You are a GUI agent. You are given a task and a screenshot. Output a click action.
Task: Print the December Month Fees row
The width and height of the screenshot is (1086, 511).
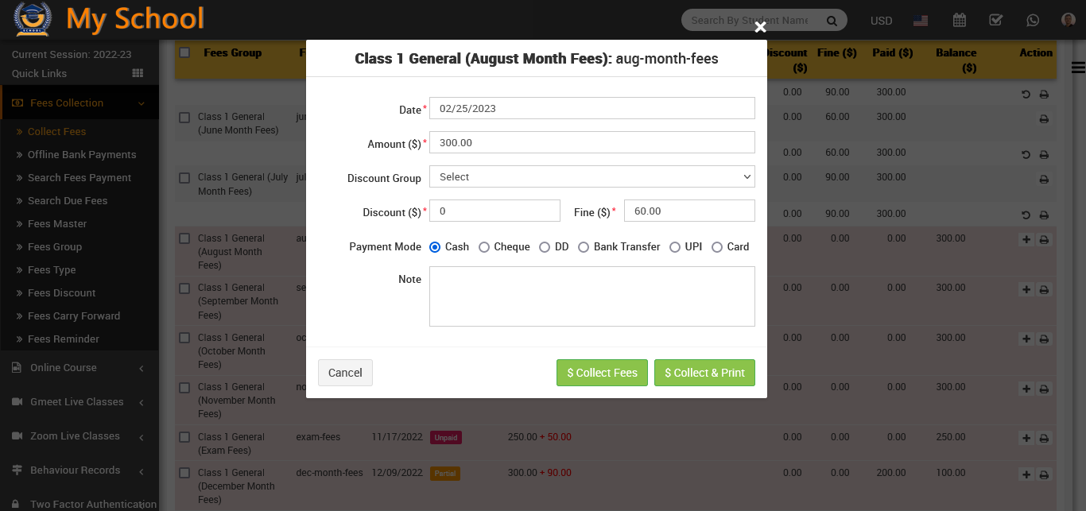(1044, 474)
